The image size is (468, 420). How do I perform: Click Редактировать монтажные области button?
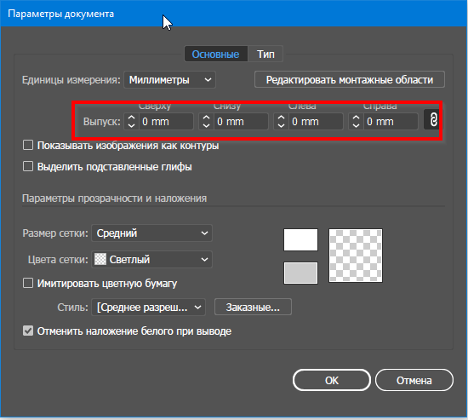coord(350,80)
